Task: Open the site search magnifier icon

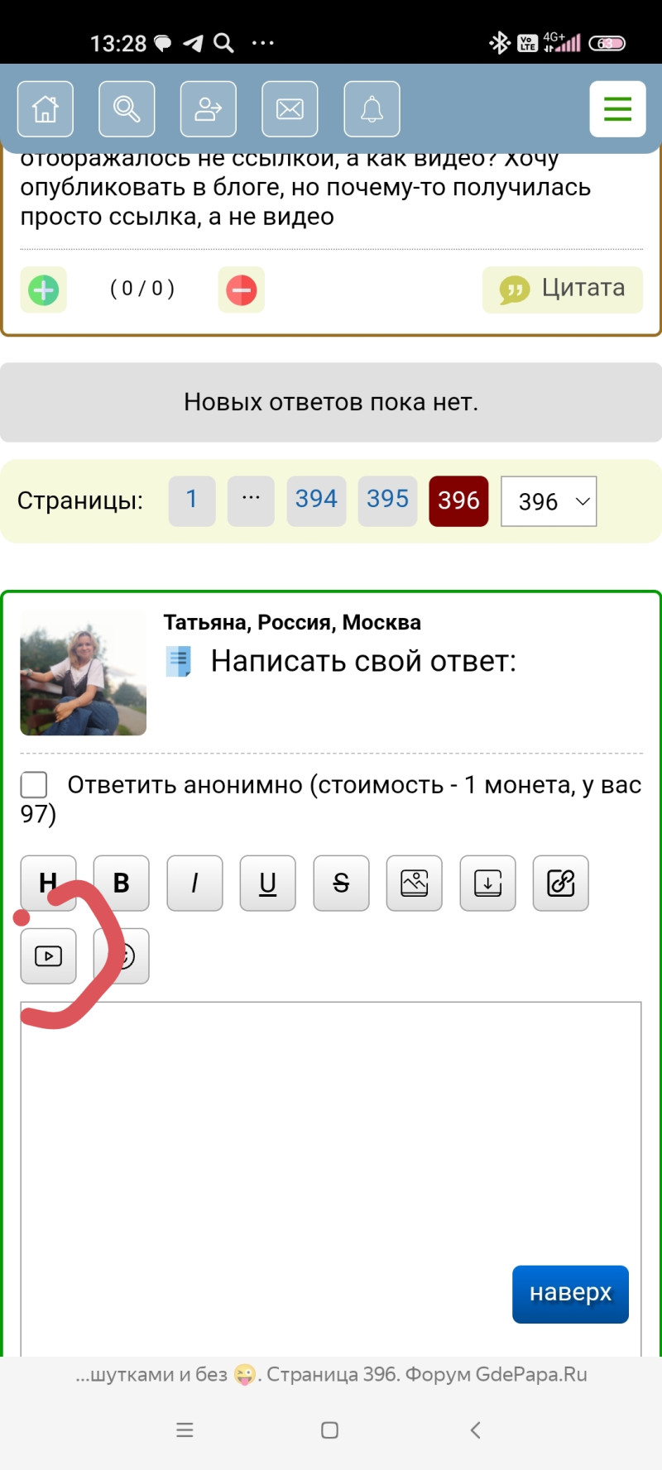Action: point(127,108)
